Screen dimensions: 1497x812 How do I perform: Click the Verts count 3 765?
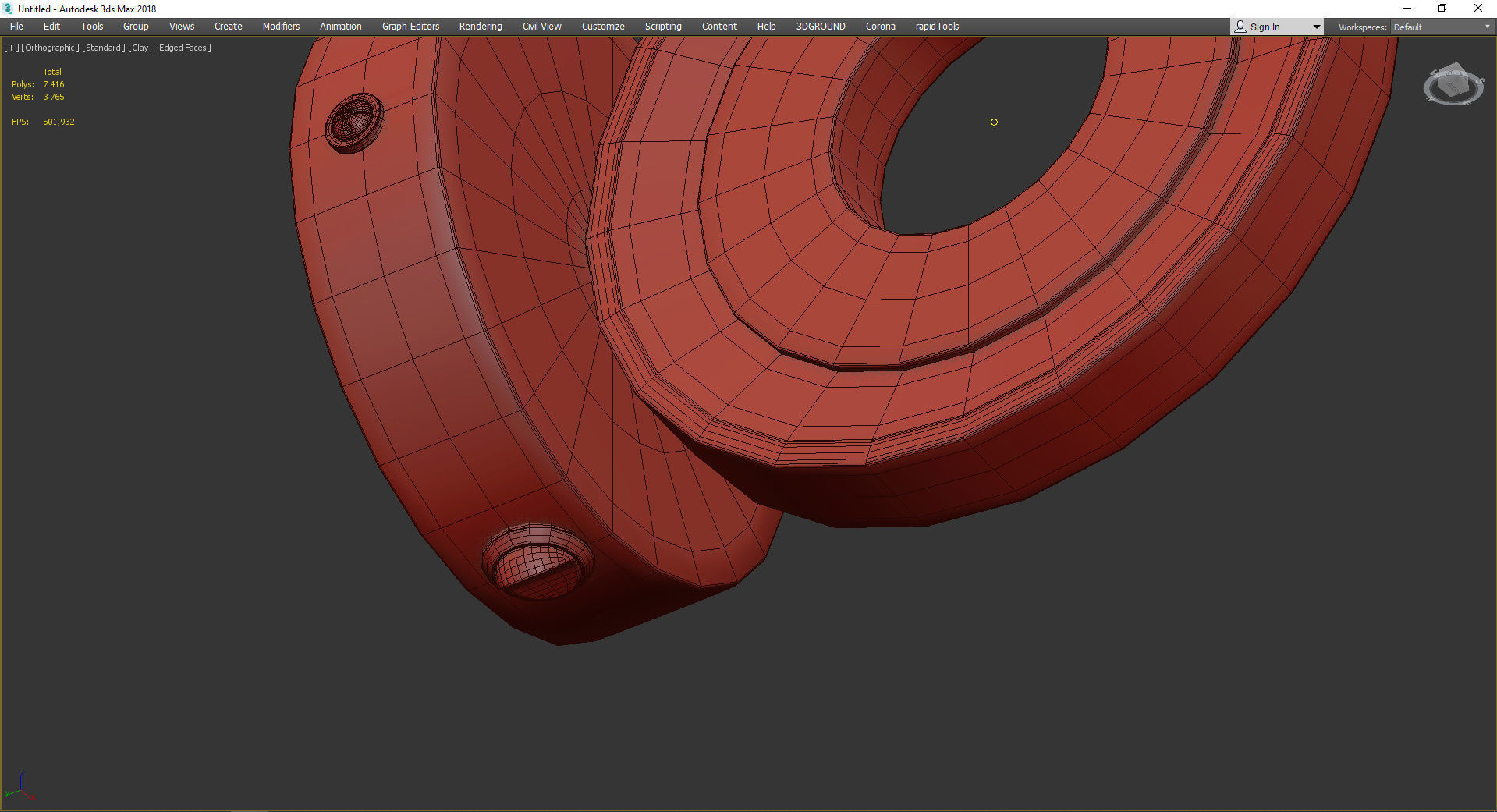54,97
